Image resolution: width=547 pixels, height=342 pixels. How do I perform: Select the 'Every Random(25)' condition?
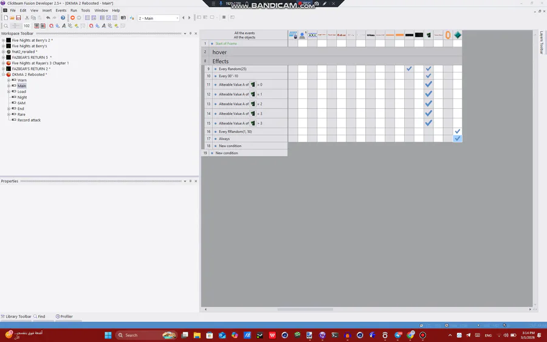point(232,69)
